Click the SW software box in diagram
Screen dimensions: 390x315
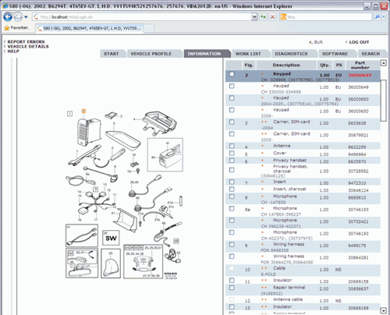point(111,238)
